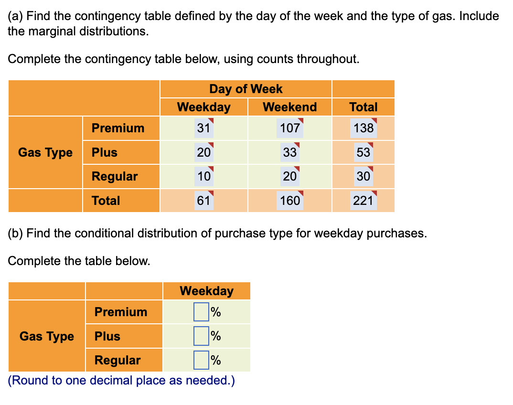Click the Regular Weekend answer cell showing 20
This screenshot has height=405, width=513.
[290, 176]
